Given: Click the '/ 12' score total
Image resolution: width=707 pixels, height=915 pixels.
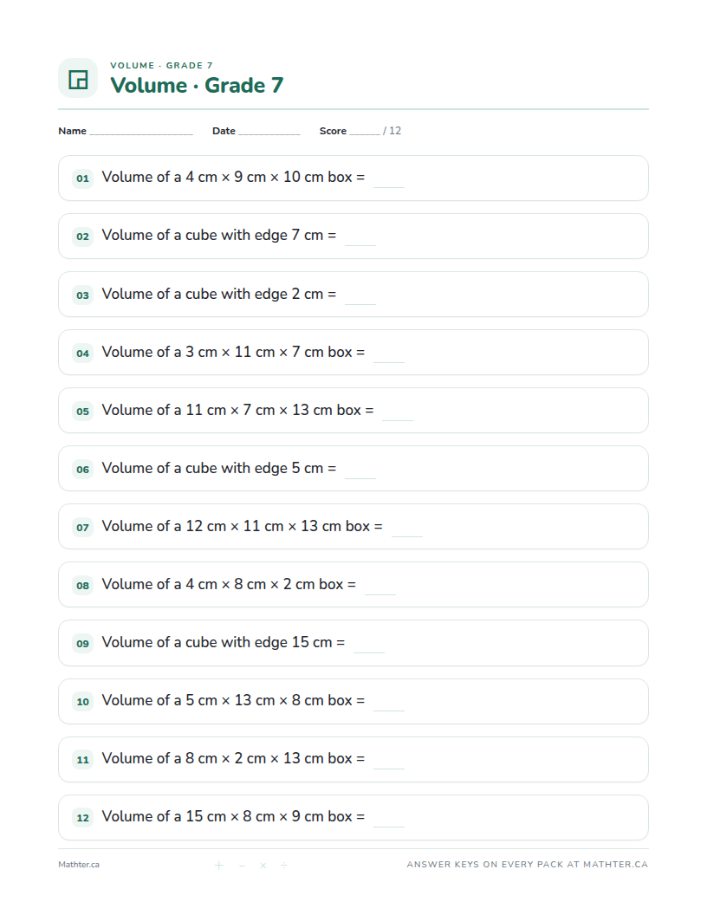Looking at the screenshot, I should click(x=392, y=131).
